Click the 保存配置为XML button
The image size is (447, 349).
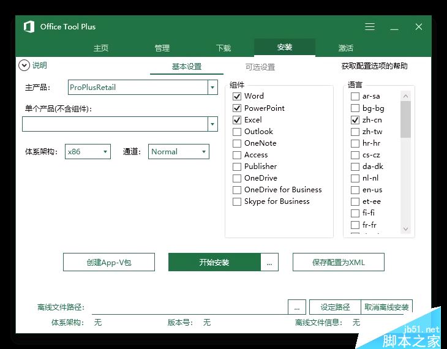[x=338, y=262]
